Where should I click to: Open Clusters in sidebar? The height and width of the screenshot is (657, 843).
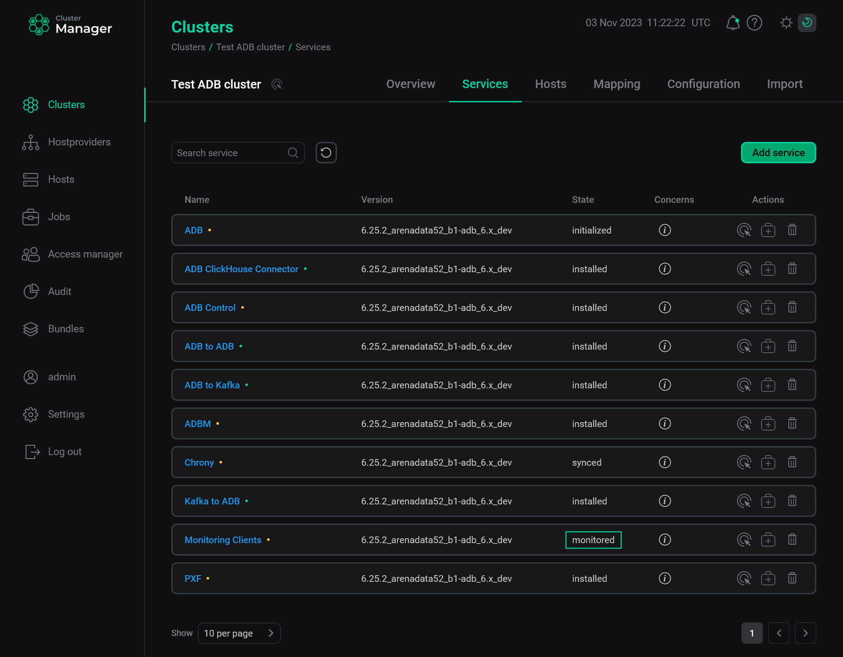pos(66,105)
